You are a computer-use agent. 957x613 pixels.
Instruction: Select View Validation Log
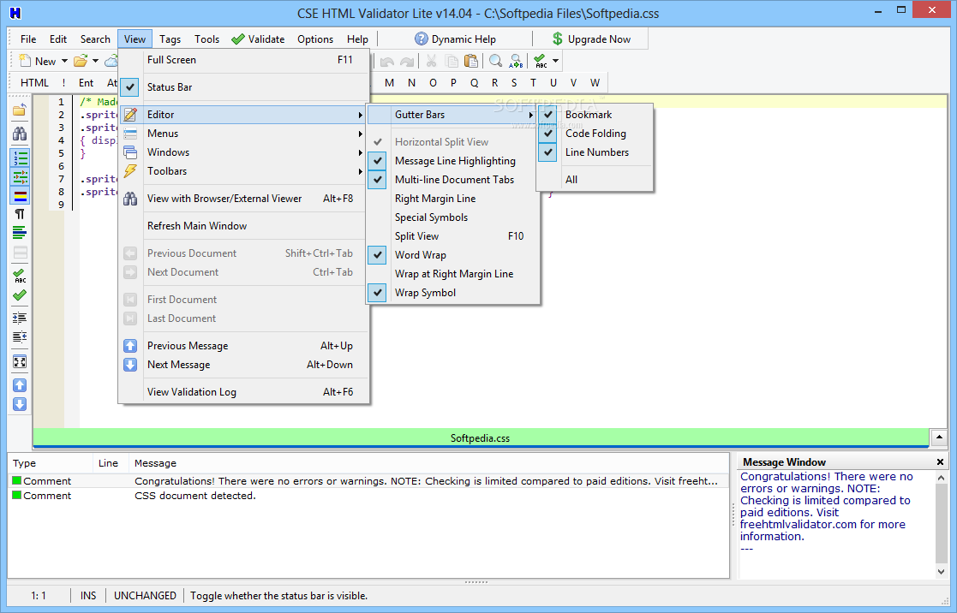point(244,392)
